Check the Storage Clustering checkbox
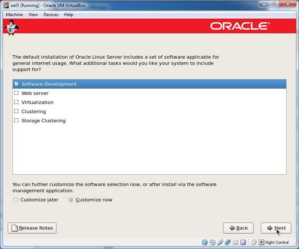 pos(16,120)
